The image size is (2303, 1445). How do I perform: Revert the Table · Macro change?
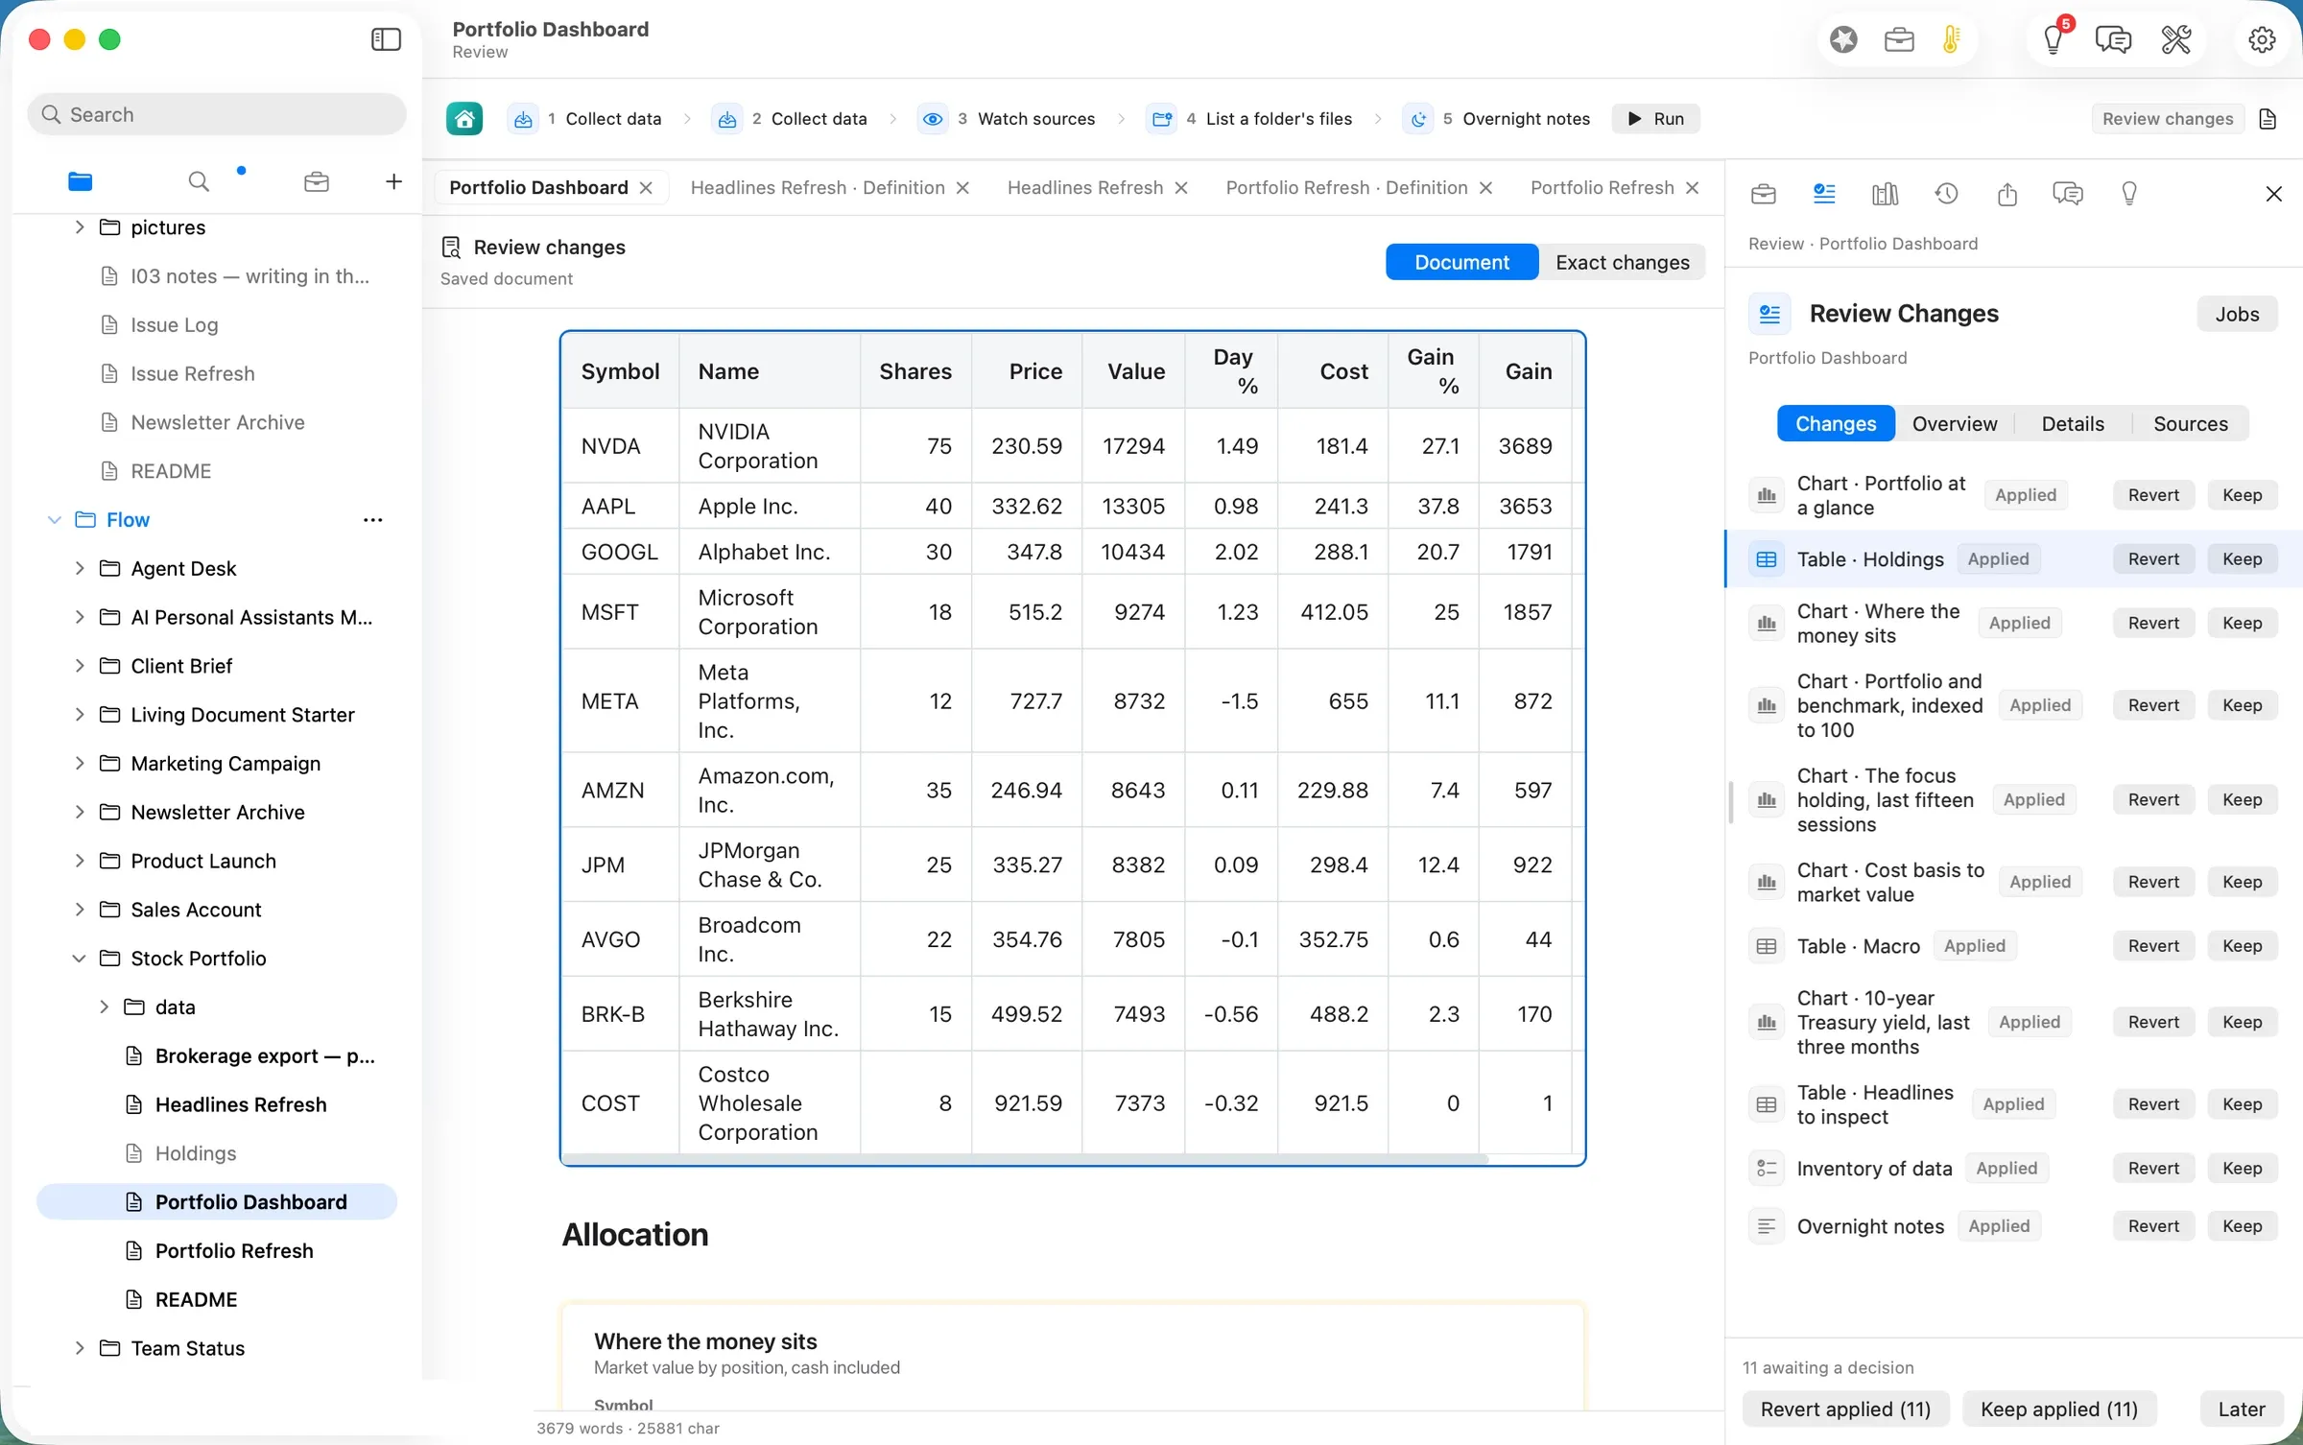pos(2153,946)
